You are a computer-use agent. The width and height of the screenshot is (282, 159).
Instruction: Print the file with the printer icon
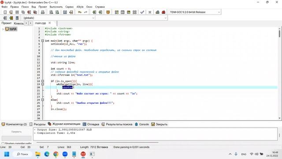pyautogui.click(x=43, y=12)
